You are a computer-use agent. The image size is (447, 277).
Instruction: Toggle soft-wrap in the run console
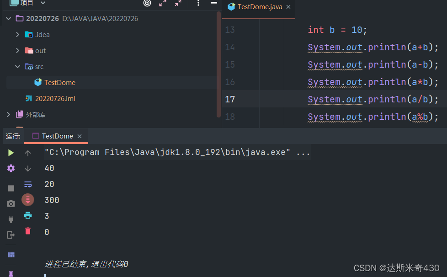pos(28,184)
